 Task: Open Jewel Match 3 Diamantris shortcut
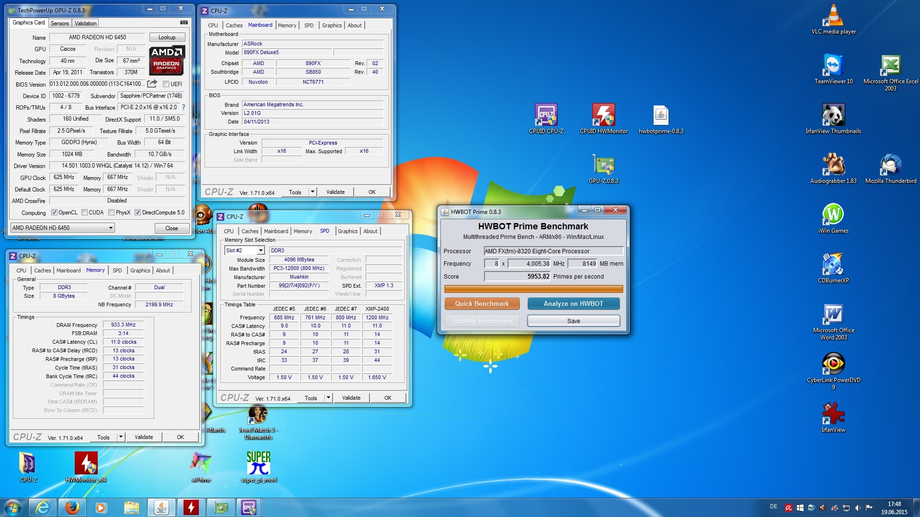(258, 423)
